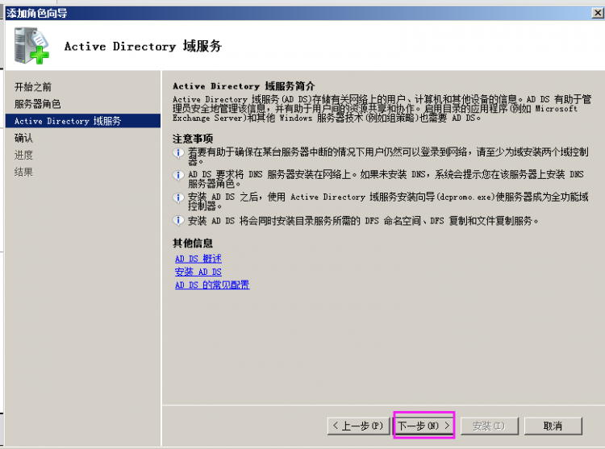This screenshot has width=605, height=449.
Task: Click the note about installing DNS 服务器角色
Action: click(386, 179)
